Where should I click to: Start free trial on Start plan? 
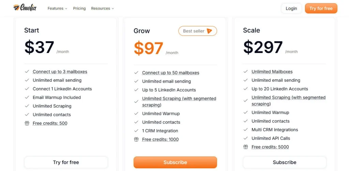pyautogui.click(x=66, y=162)
